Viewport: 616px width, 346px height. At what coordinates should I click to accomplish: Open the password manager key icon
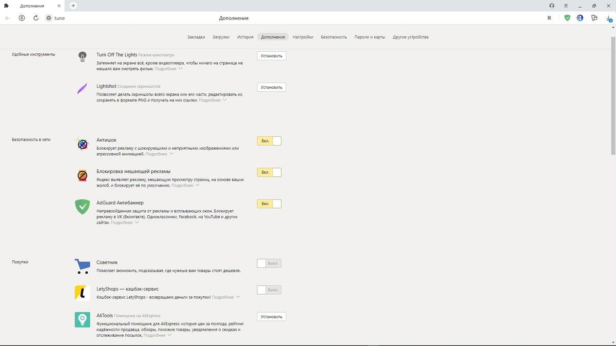pos(594,18)
